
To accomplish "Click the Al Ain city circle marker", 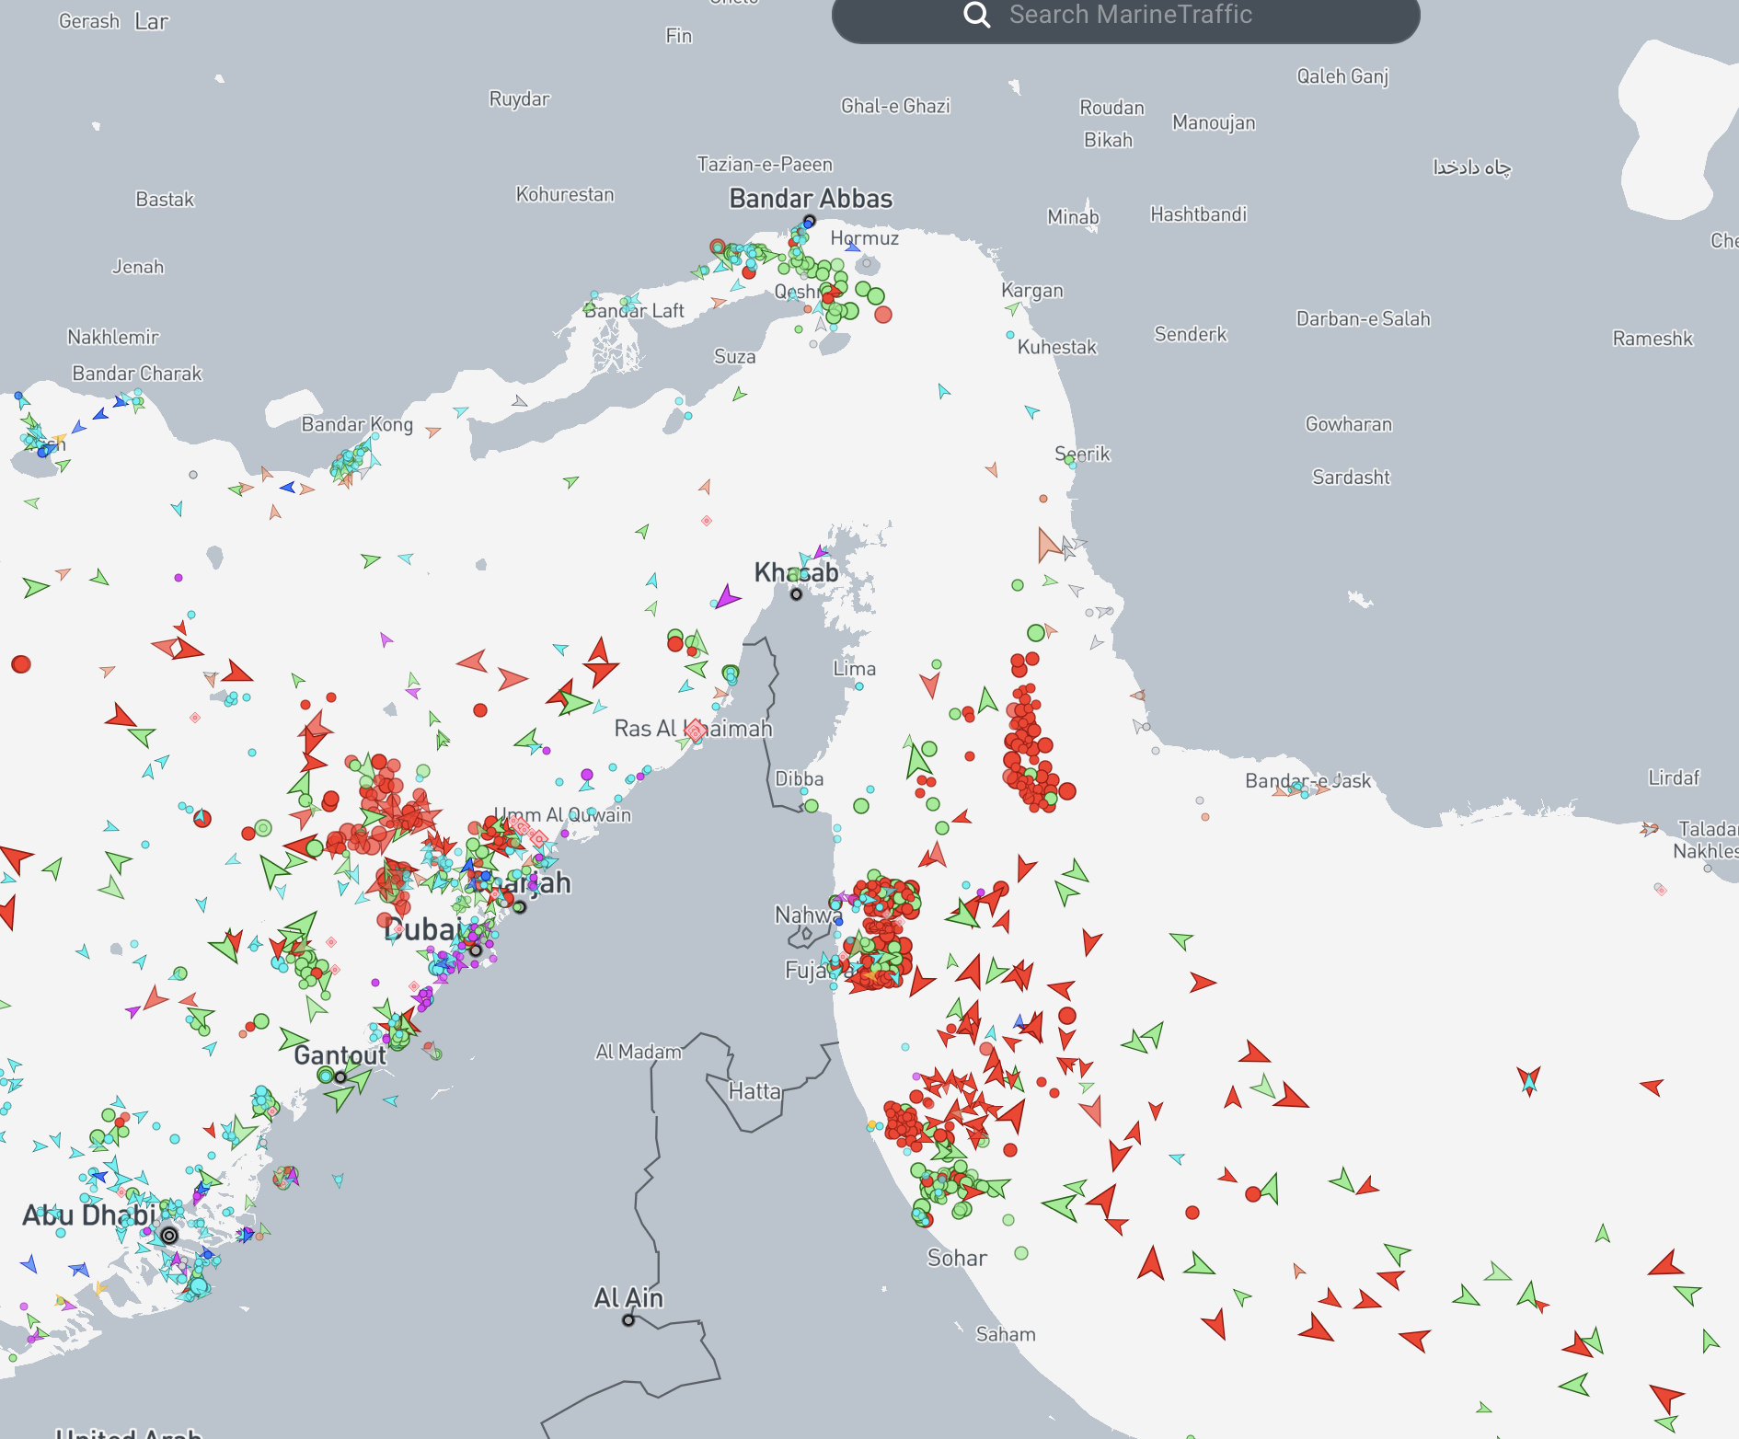I will coord(628,1320).
